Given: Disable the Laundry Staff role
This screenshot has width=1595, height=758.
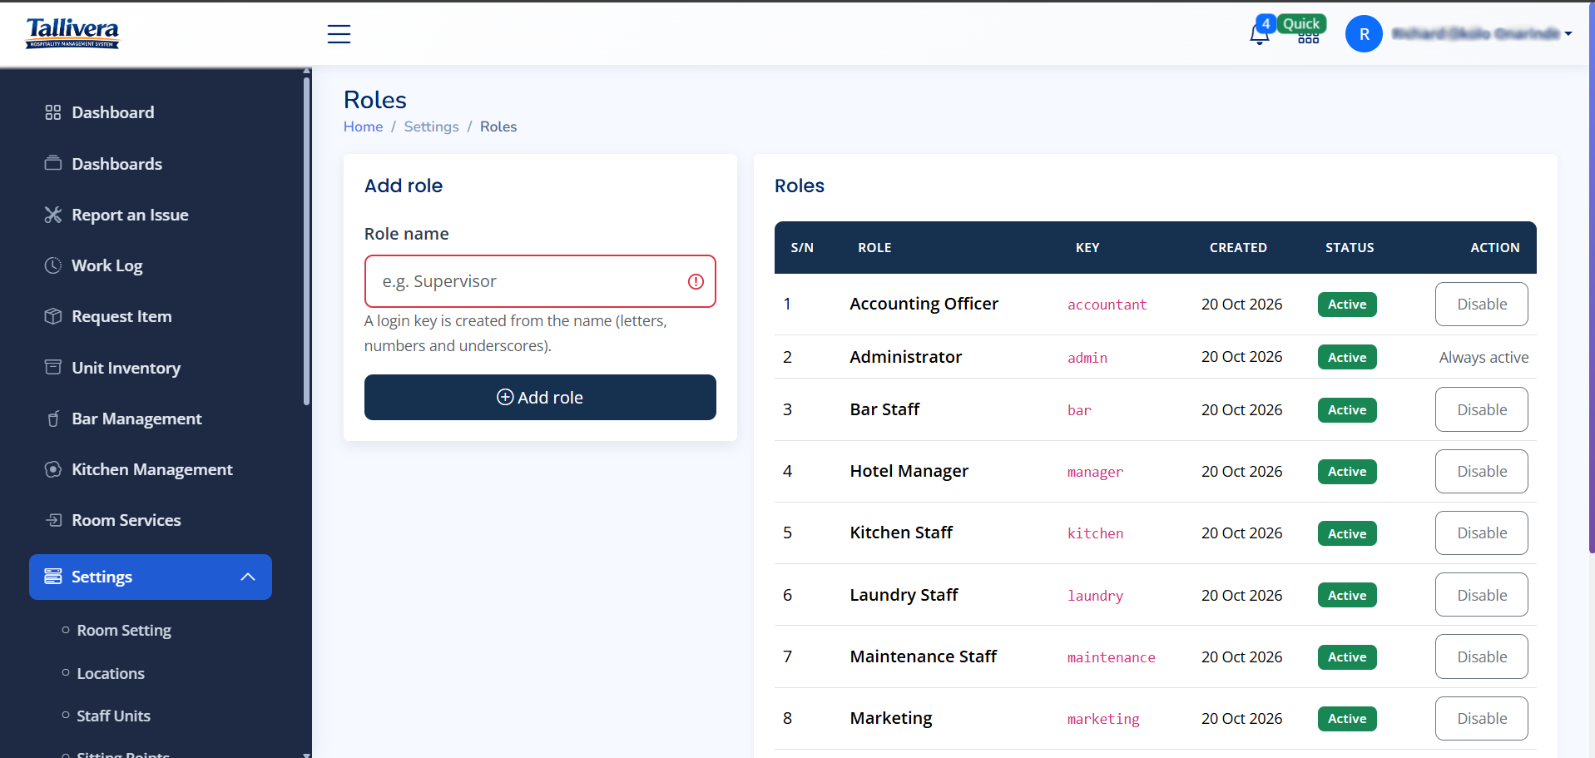Looking at the screenshot, I should coord(1481,595).
